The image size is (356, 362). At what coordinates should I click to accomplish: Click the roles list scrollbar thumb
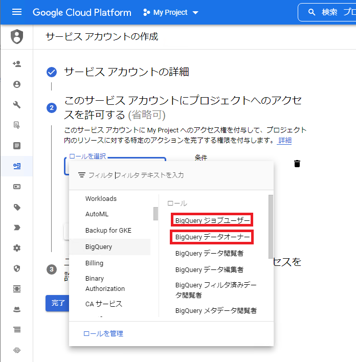271,227
